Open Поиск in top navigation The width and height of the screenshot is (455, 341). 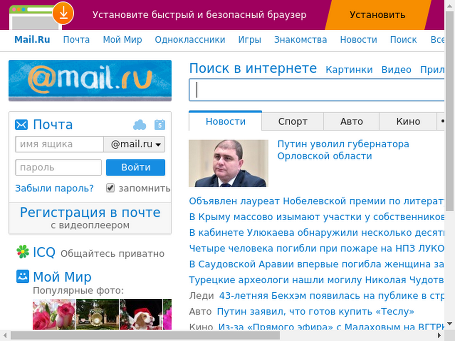click(403, 40)
